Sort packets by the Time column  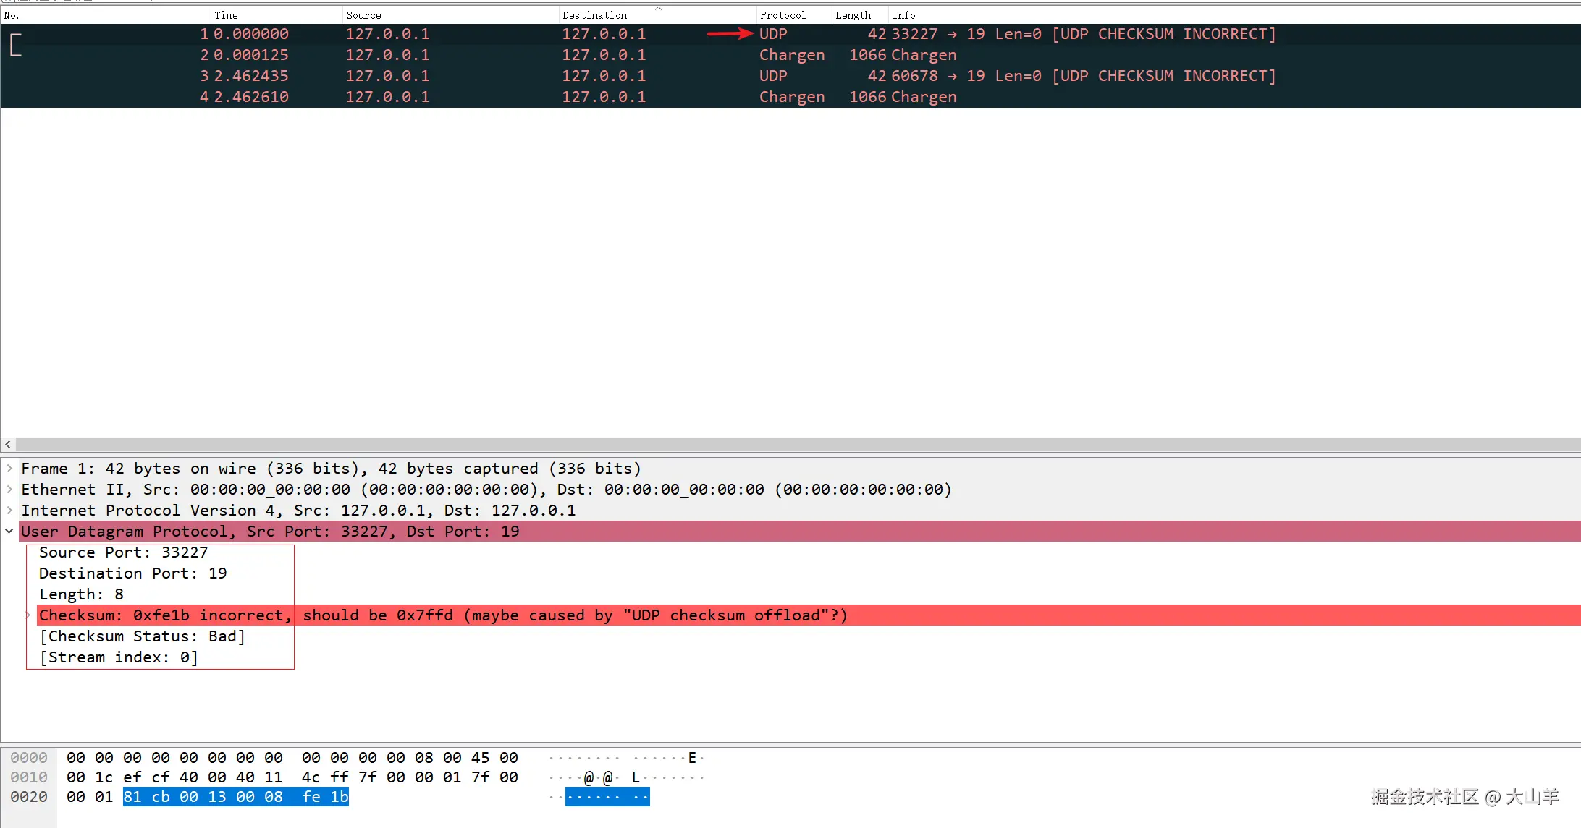(226, 15)
